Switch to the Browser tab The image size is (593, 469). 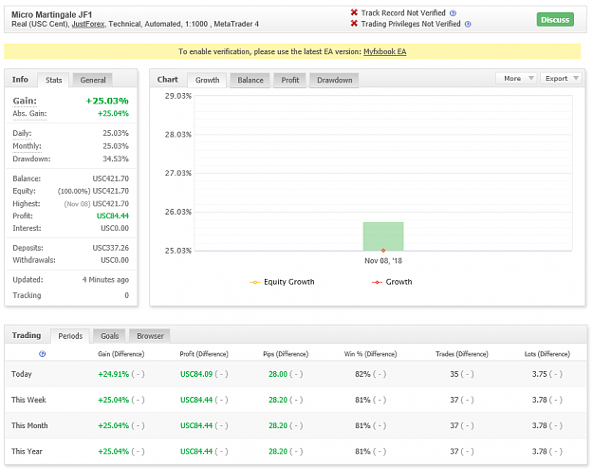click(150, 336)
